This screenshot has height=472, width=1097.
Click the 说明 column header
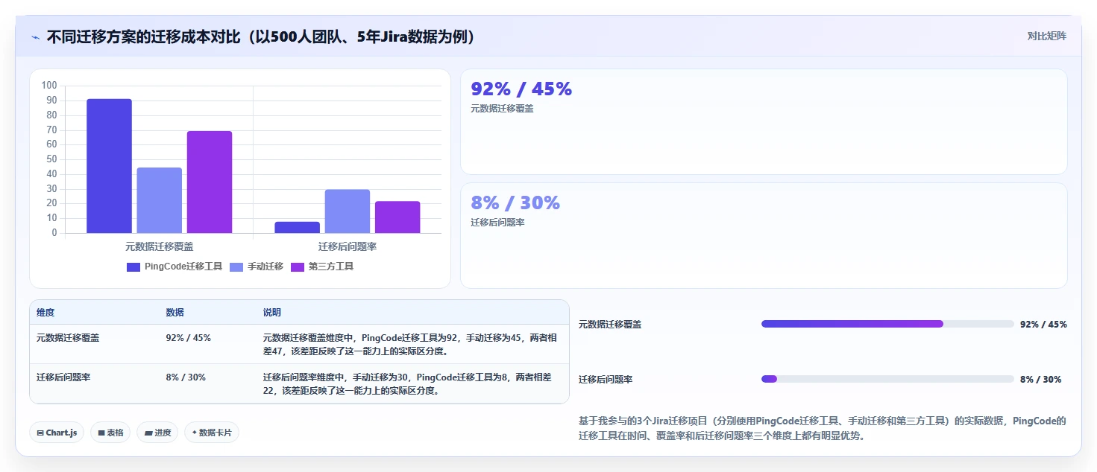[272, 313]
